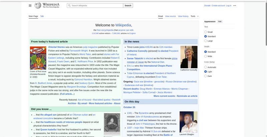Switch to the Talk tab

[x=42, y=16]
